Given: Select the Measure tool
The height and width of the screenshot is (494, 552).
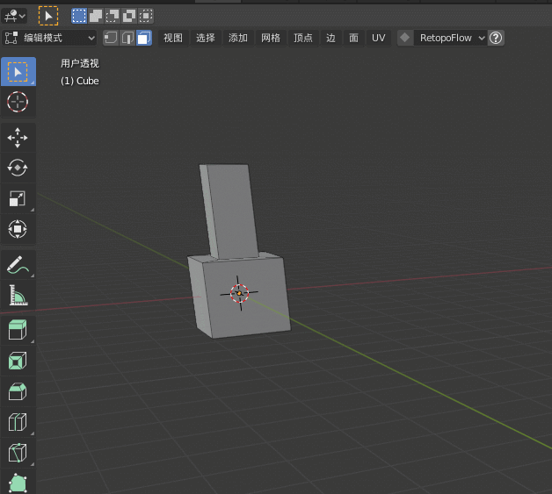Looking at the screenshot, I should coord(18,295).
